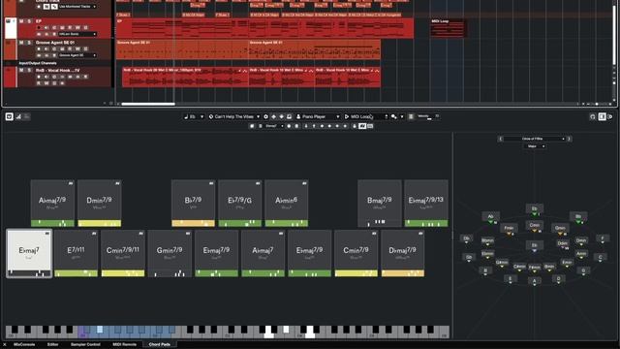Mute the RnB Vocal Hook track
The image size is (620, 349).
pyautogui.click(x=21, y=71)
